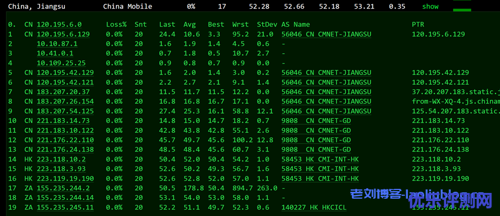Open IP link 155.235.244.2
Screen dimensions: 500x216
(x=63, y=188)
